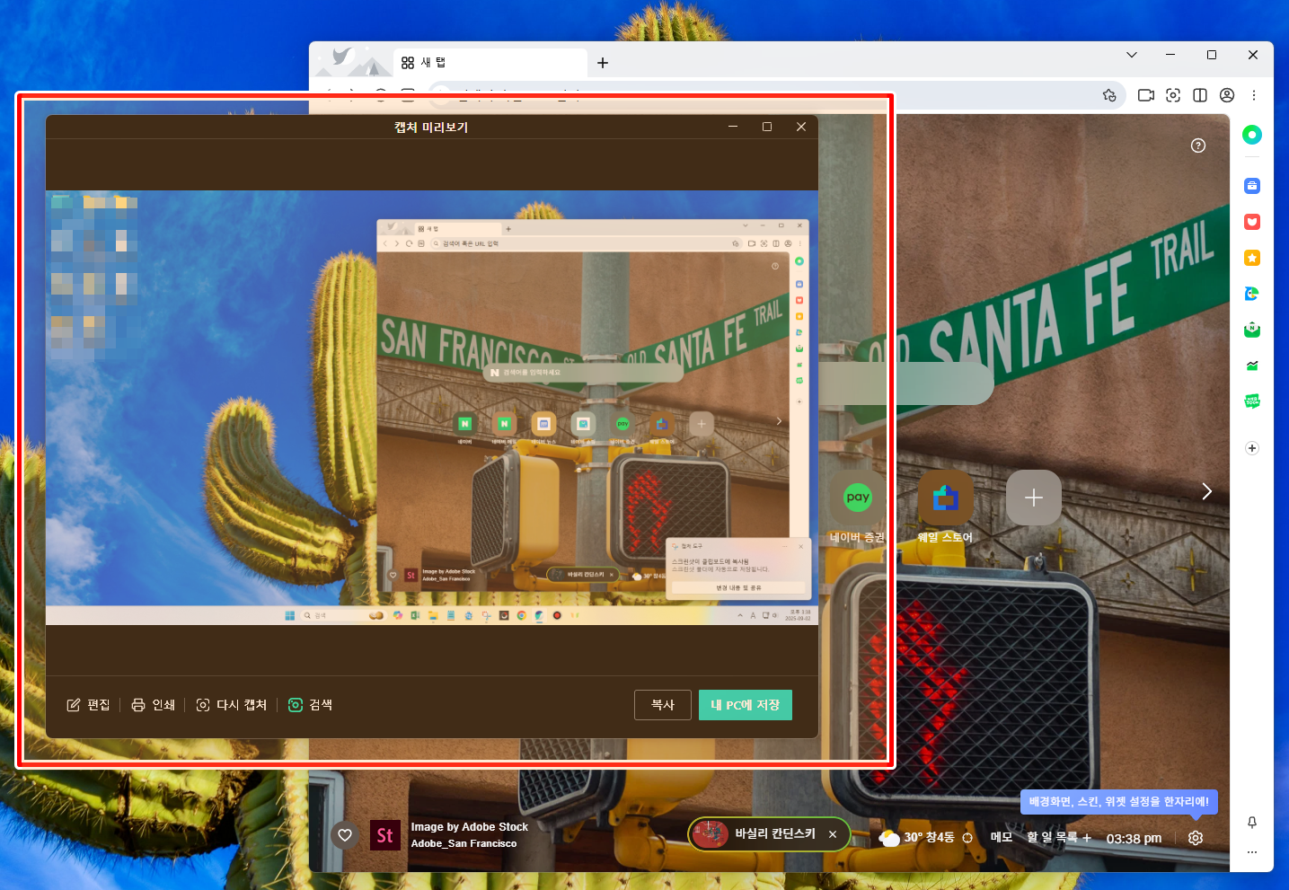Open a new tab with the plus button
Viewport: 1289px width, 890px height.
tap(603, 63)
